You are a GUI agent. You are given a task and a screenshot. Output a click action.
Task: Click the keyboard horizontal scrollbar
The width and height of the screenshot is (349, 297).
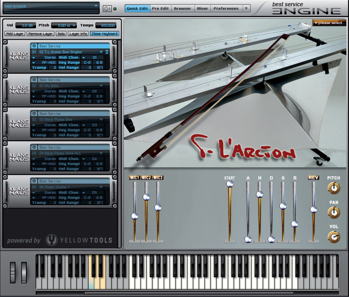[x=189, y=293]
